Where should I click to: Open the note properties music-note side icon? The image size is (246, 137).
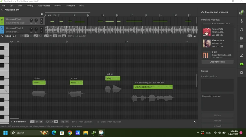242,29
